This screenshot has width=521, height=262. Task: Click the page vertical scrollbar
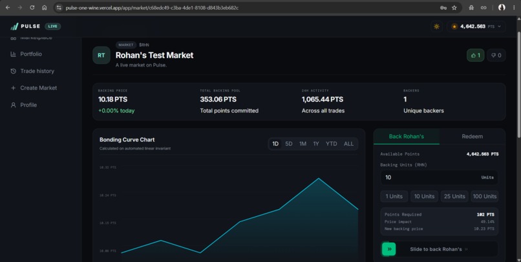click(518, 85)
